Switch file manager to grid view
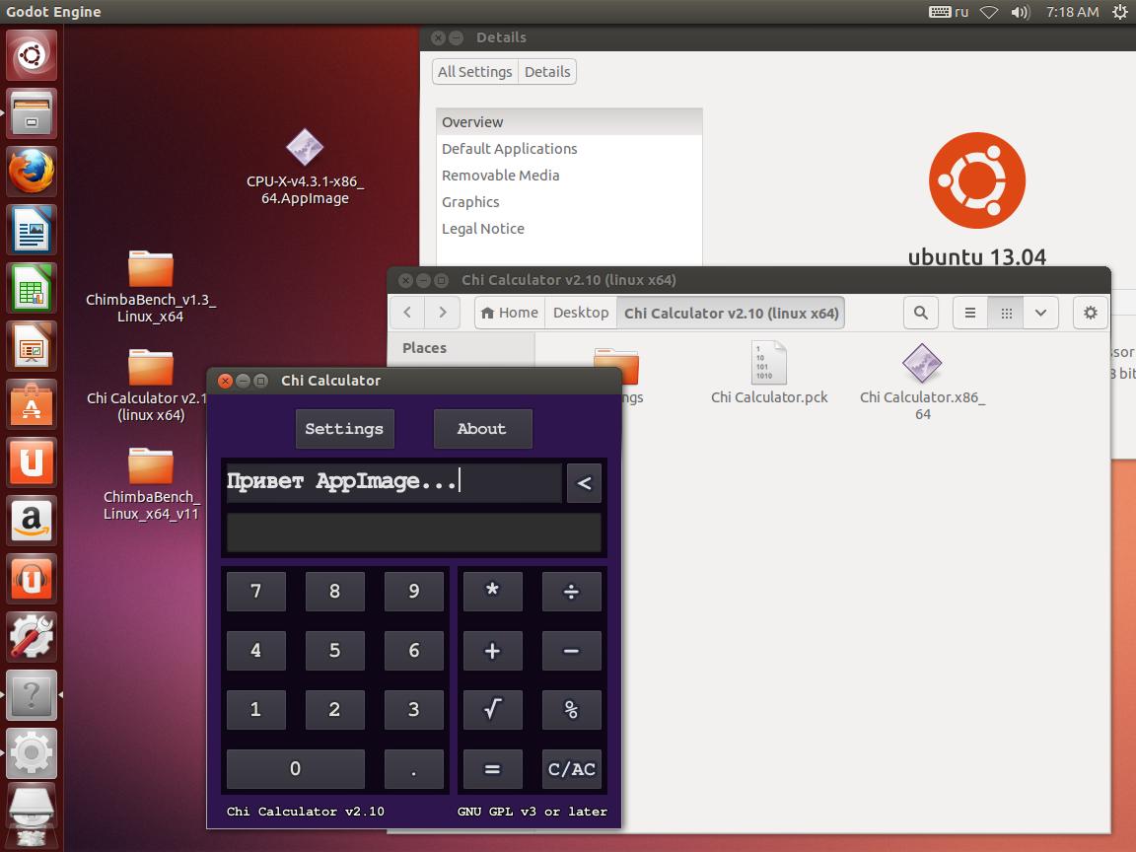Screen dimensions: 1136x852 point(1006,313)
